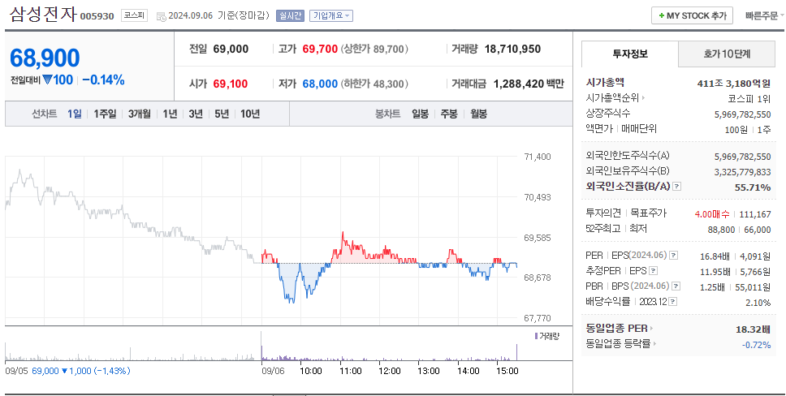
Task: Click the 외국인소진율 value 55.71%
Action: pos(753,187)
